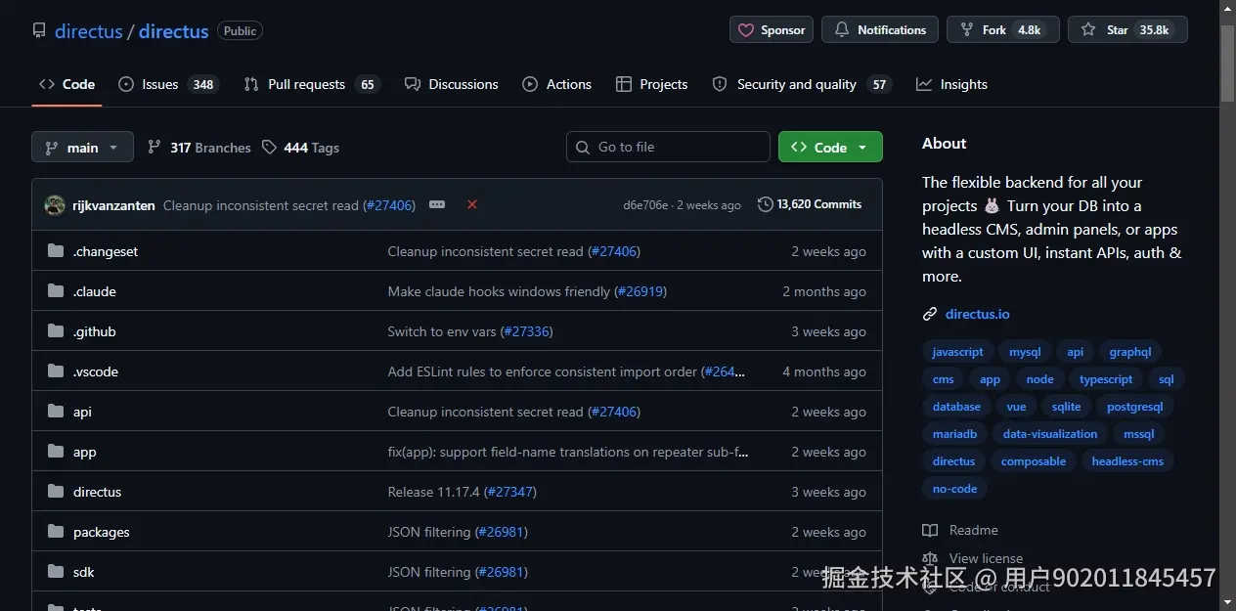This screenshot has height=611, width=1236.
Task: Open the directus.io website link
Action: pos(978,314)
